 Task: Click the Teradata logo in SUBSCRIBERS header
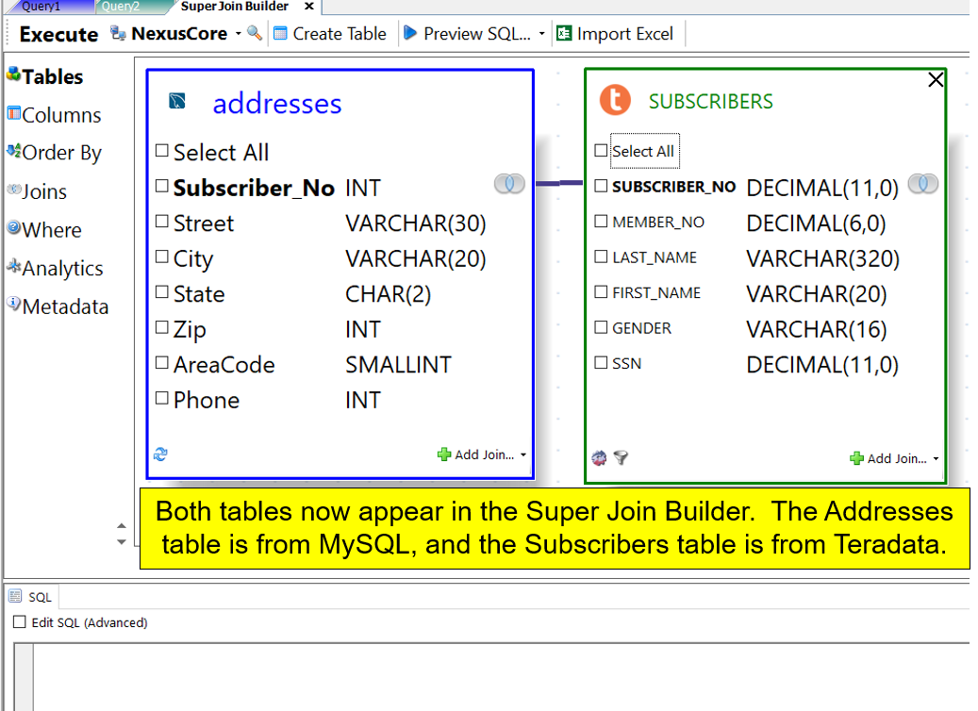615,101
